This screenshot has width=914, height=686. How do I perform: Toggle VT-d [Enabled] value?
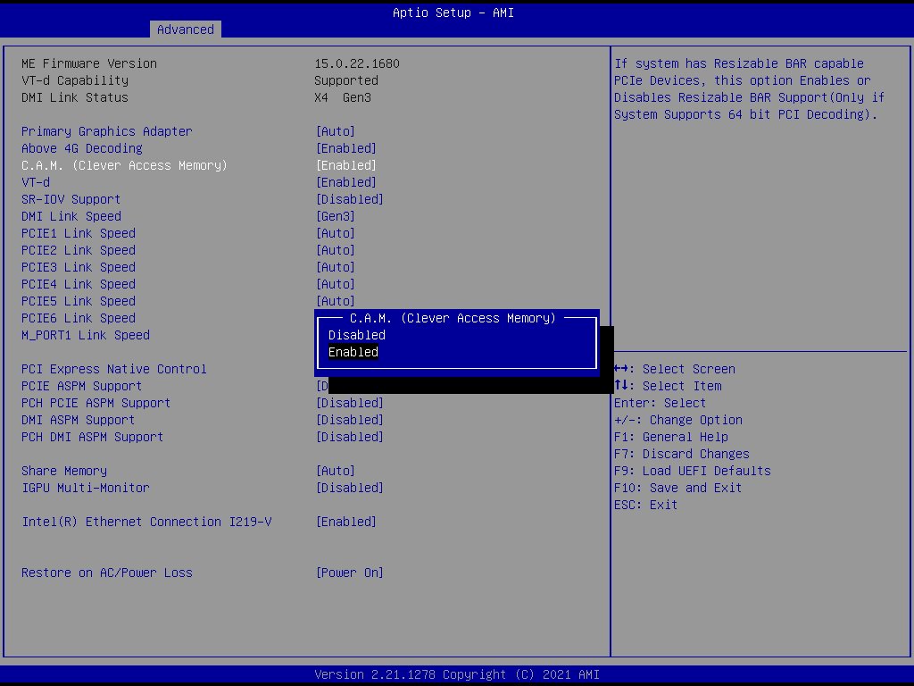click(x=346, y=182)
